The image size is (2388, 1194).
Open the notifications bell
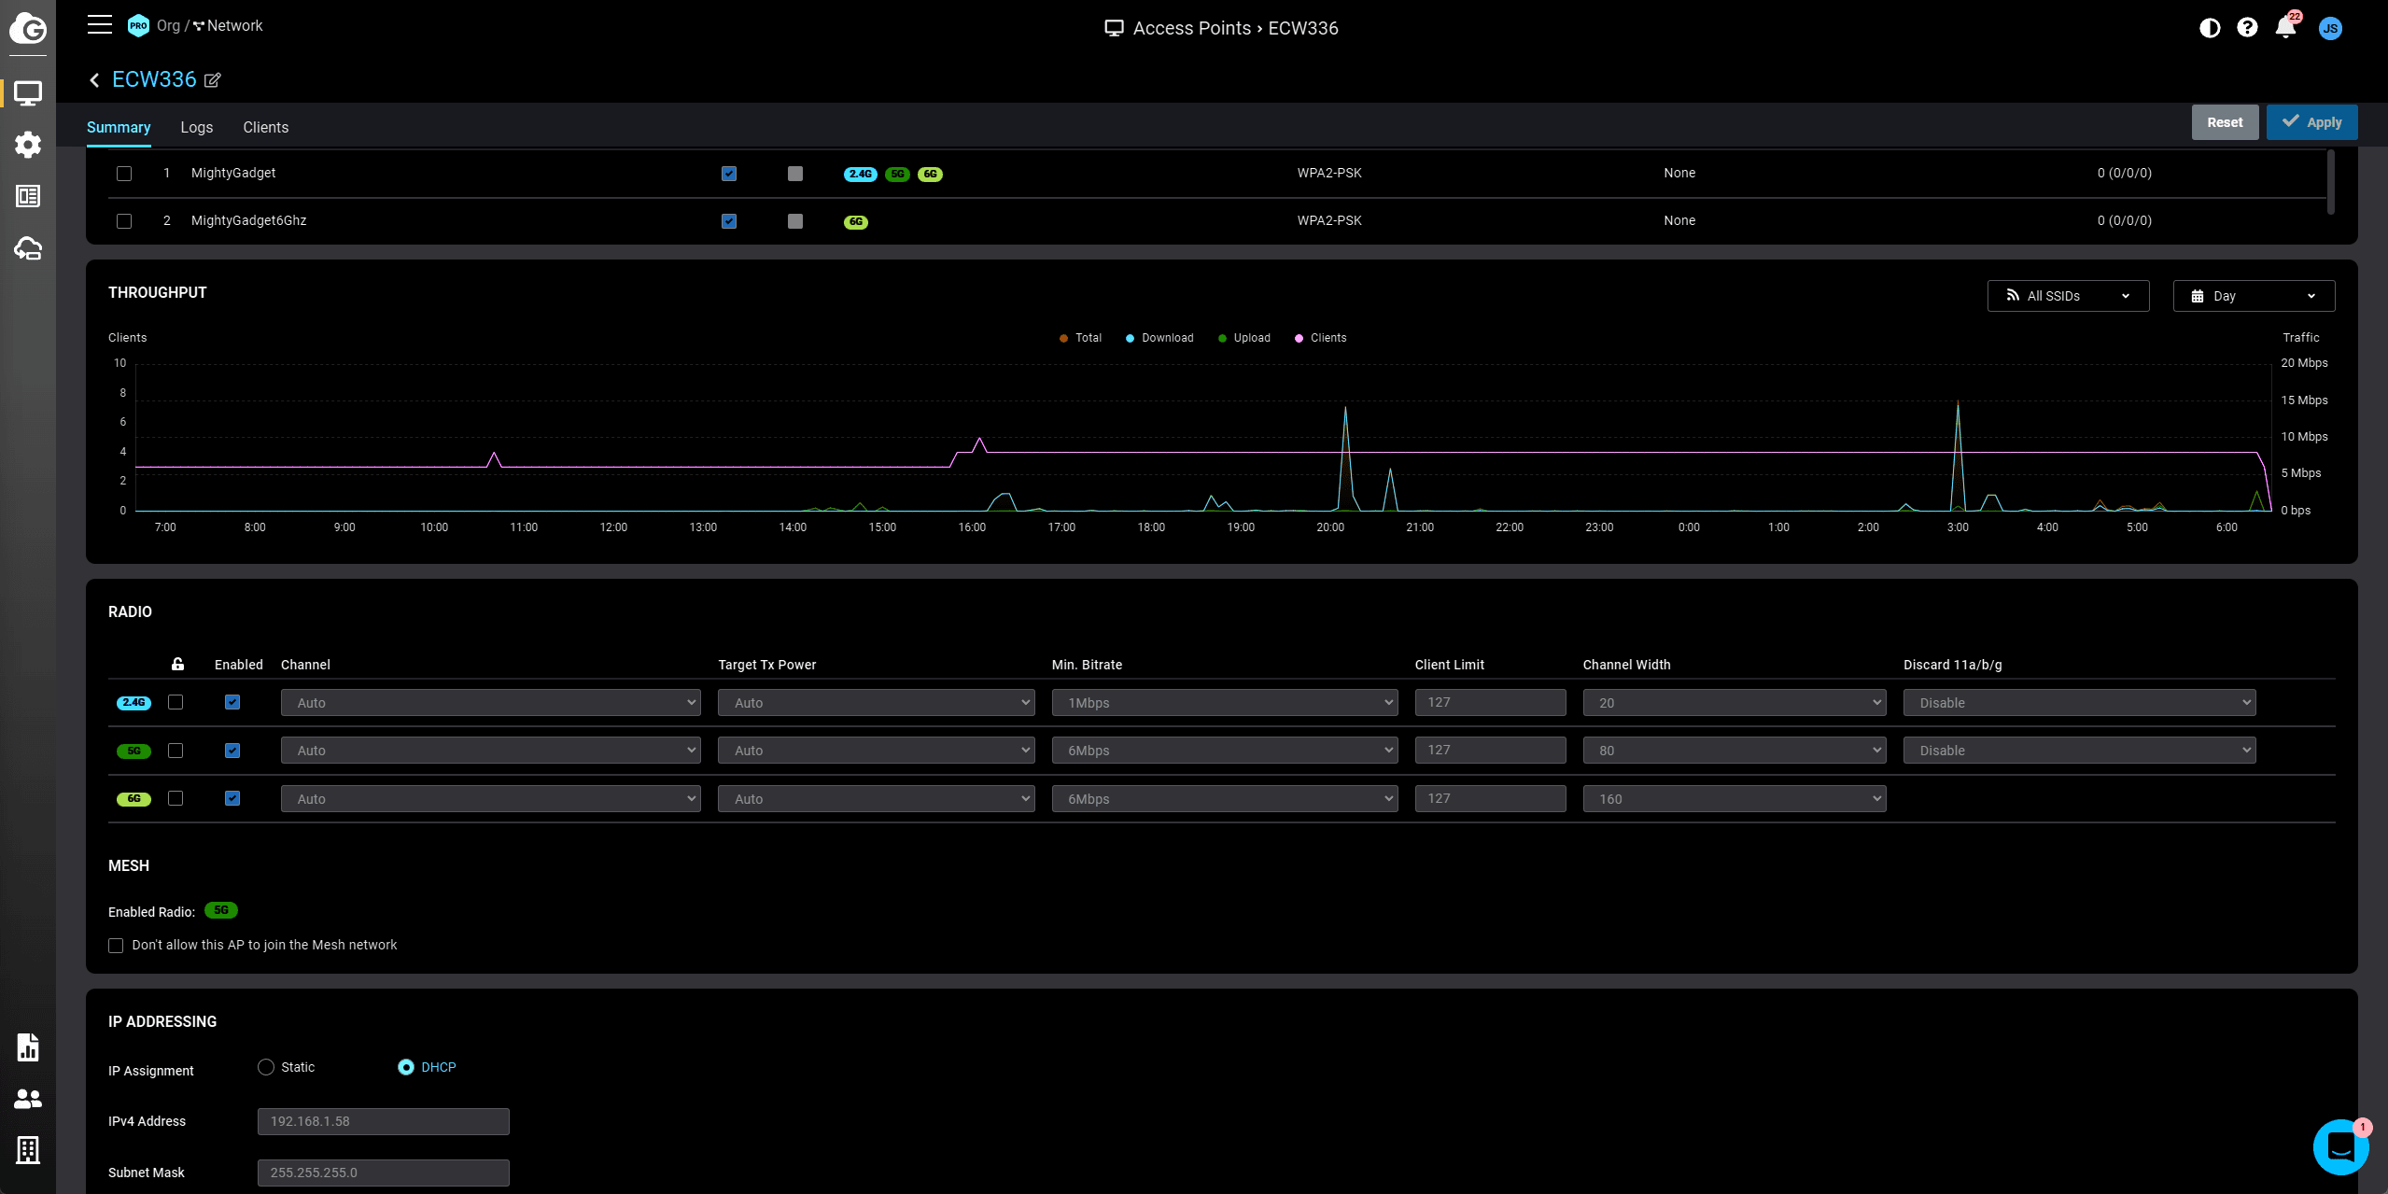click(x=2285, y=28)
